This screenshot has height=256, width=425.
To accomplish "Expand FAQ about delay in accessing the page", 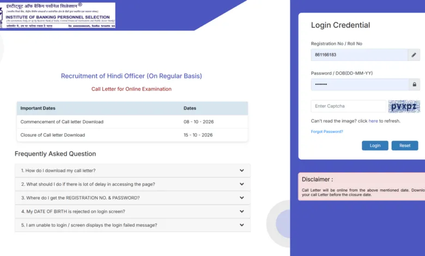I will click(132, 184).
